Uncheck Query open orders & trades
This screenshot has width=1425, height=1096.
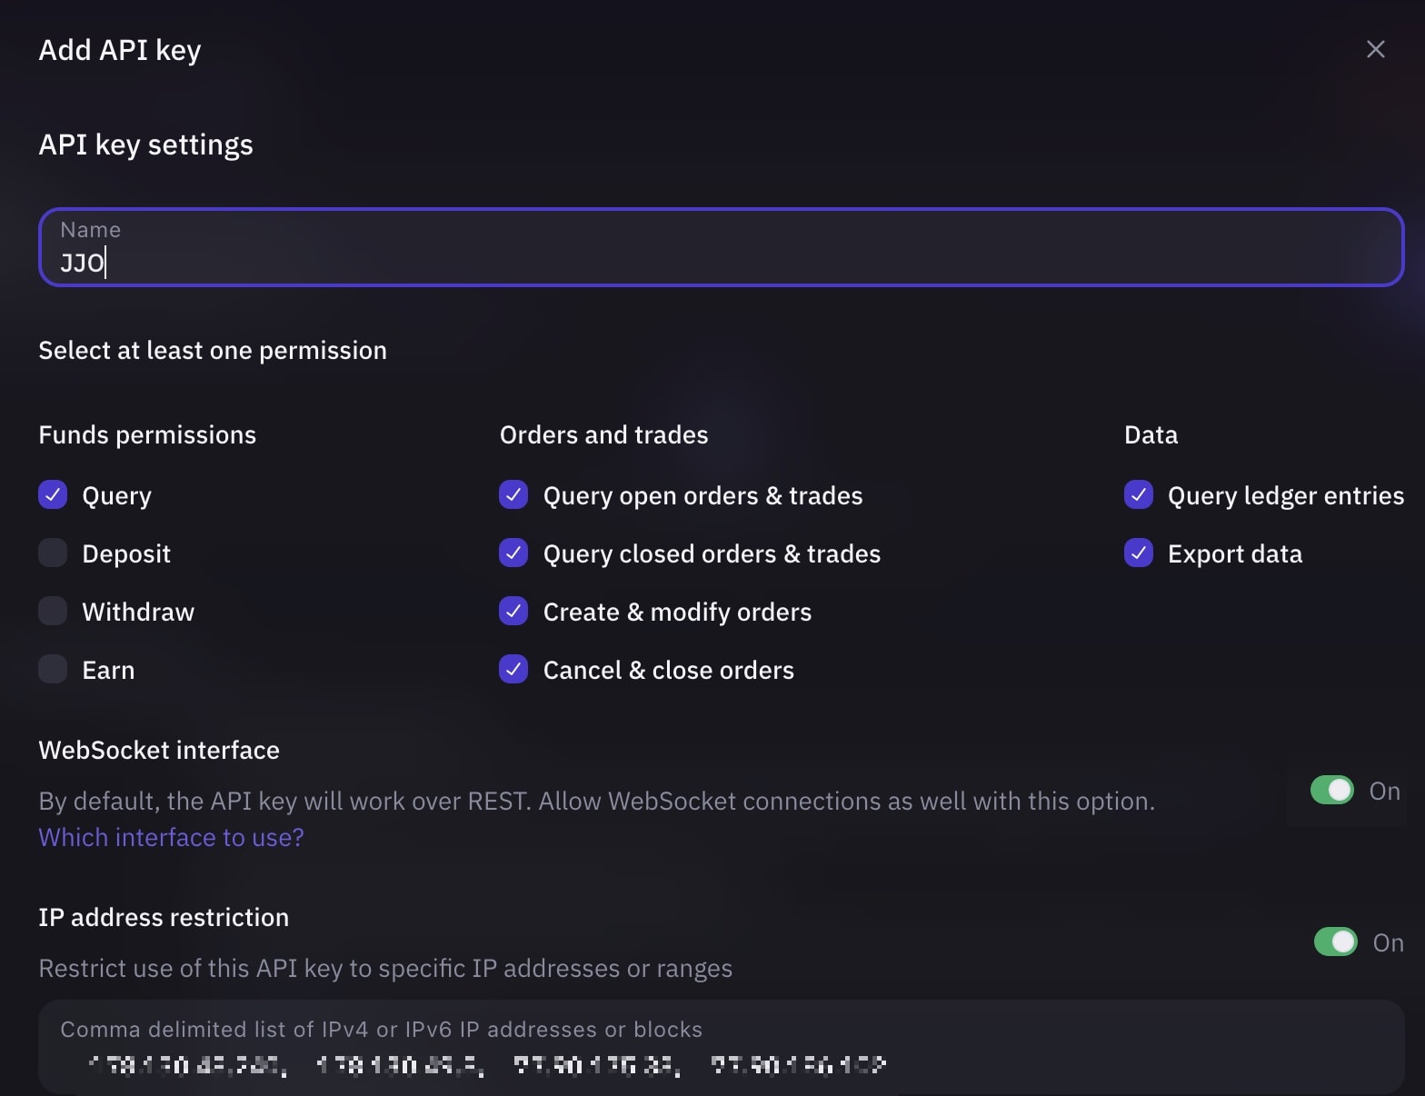click(513, 494)
